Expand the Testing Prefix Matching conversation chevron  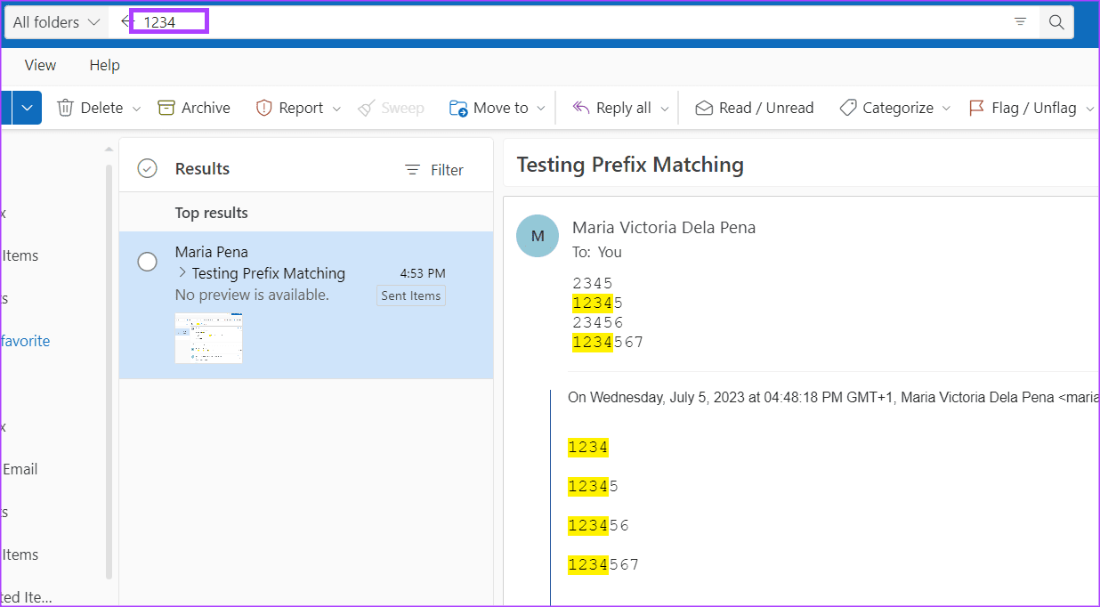tap(182, 273)
